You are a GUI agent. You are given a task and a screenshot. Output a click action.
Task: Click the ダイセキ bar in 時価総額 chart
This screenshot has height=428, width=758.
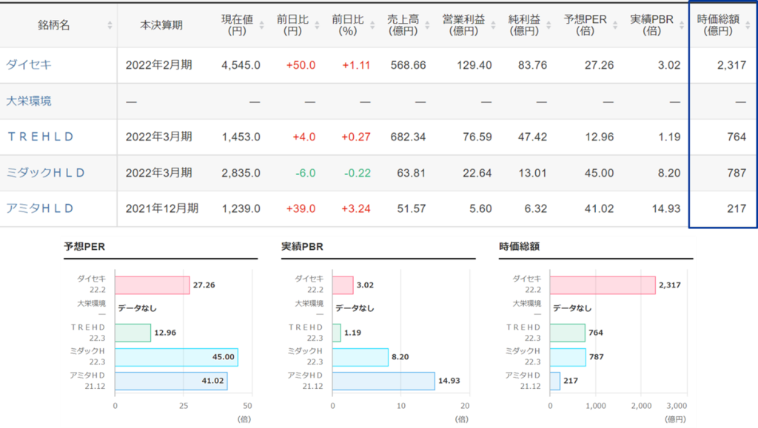pos(603,285)
